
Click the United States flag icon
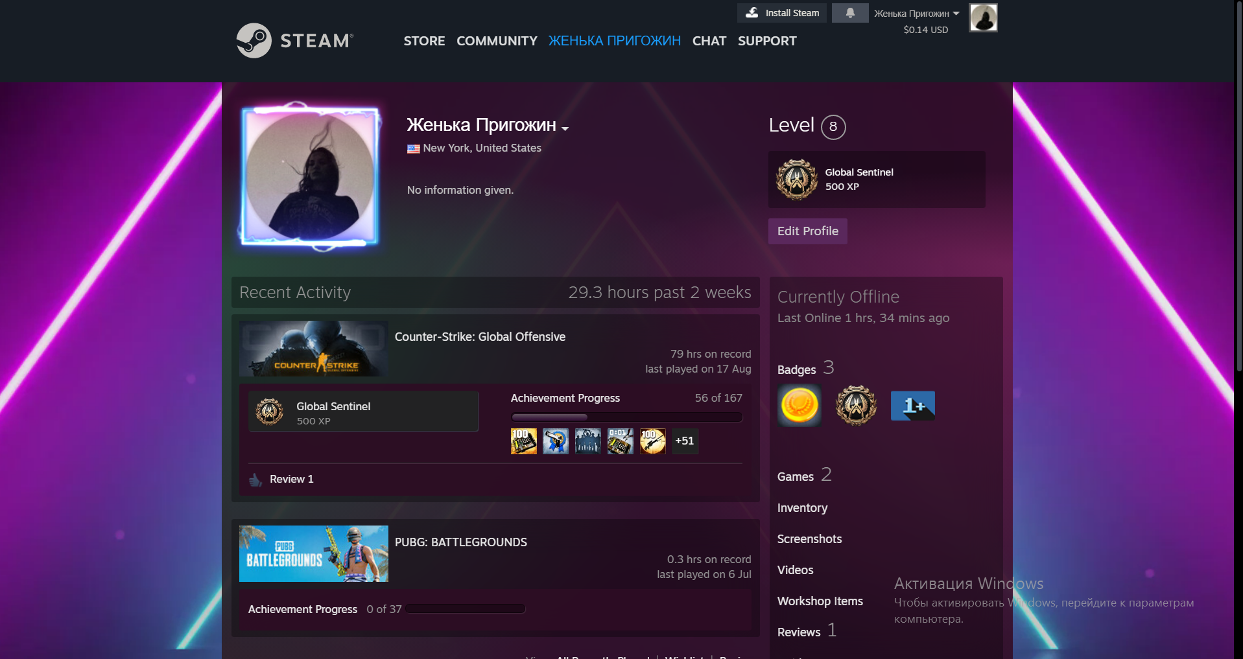pos(414,148)
